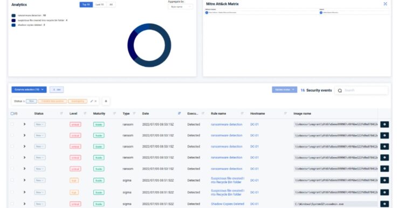
Task: Add a new filter with the plus button
Action: [x=106, y=101]
